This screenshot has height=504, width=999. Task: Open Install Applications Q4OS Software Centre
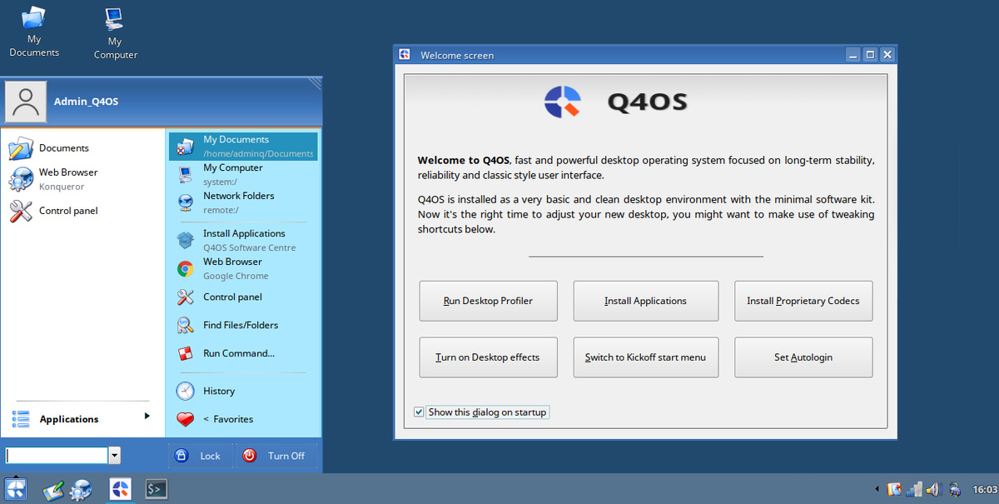point(243,241)
